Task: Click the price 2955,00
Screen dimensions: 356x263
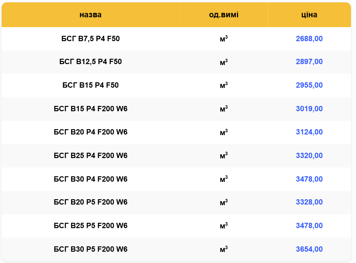Action: point(309,85)
